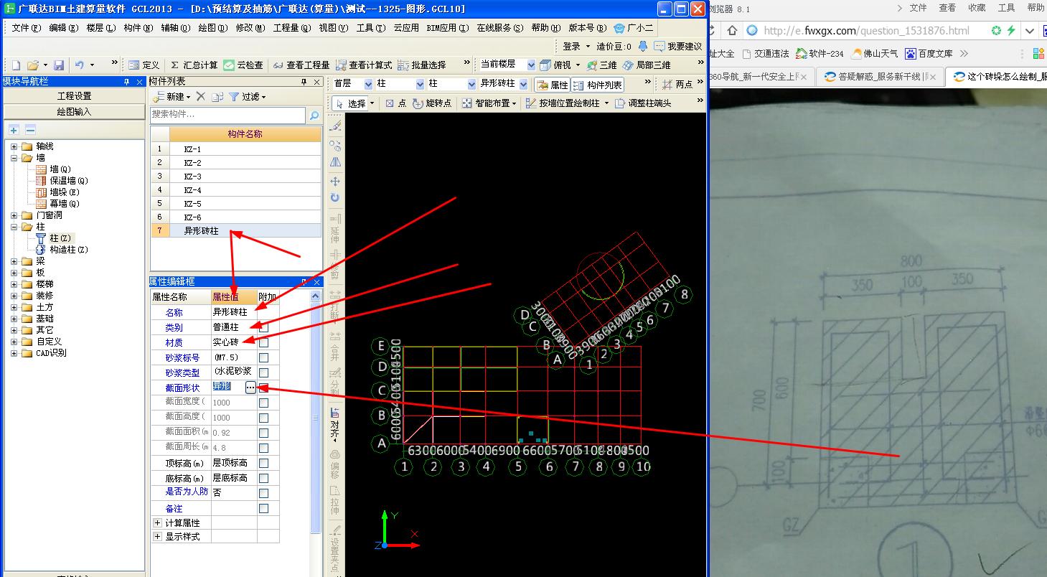
Task: Open the 绘图(D) menu
Action: click(x=213, y=28)
